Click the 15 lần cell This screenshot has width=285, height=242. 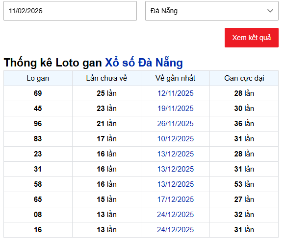(106, 199)
